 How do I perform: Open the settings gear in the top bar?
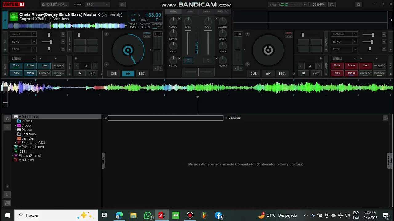[358, 5]
